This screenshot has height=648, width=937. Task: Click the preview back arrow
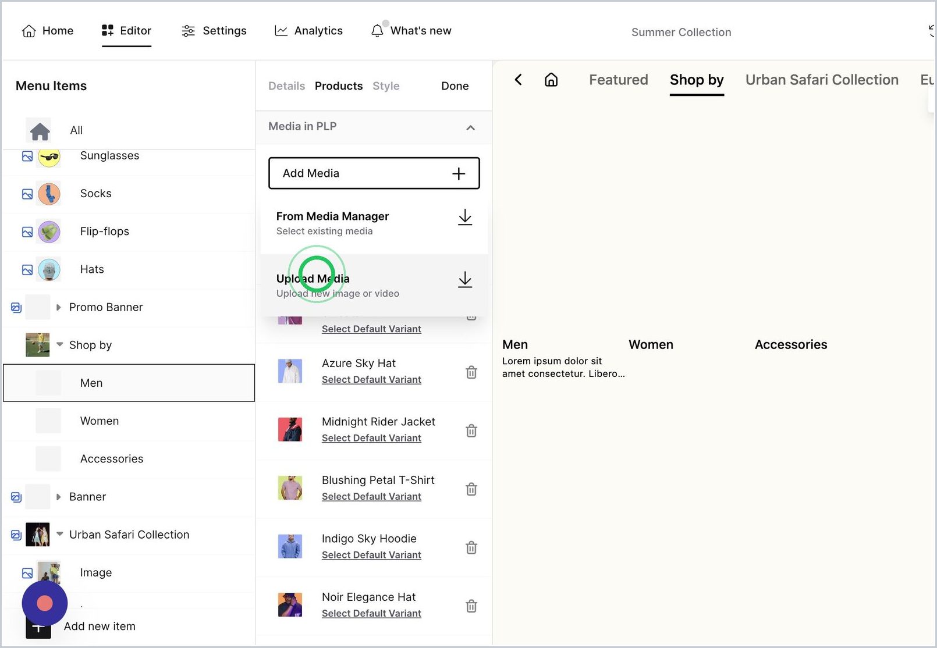[x=518, y=80]
